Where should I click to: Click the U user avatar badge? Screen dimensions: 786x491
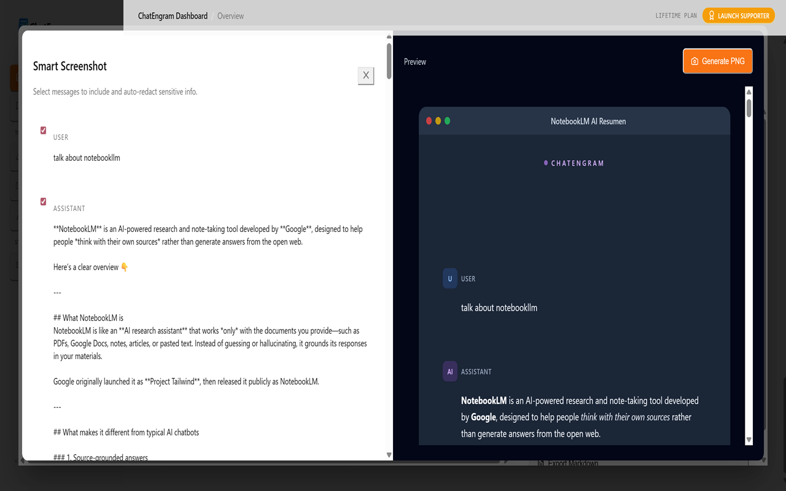pyautogui.click(x=449, y=278)
